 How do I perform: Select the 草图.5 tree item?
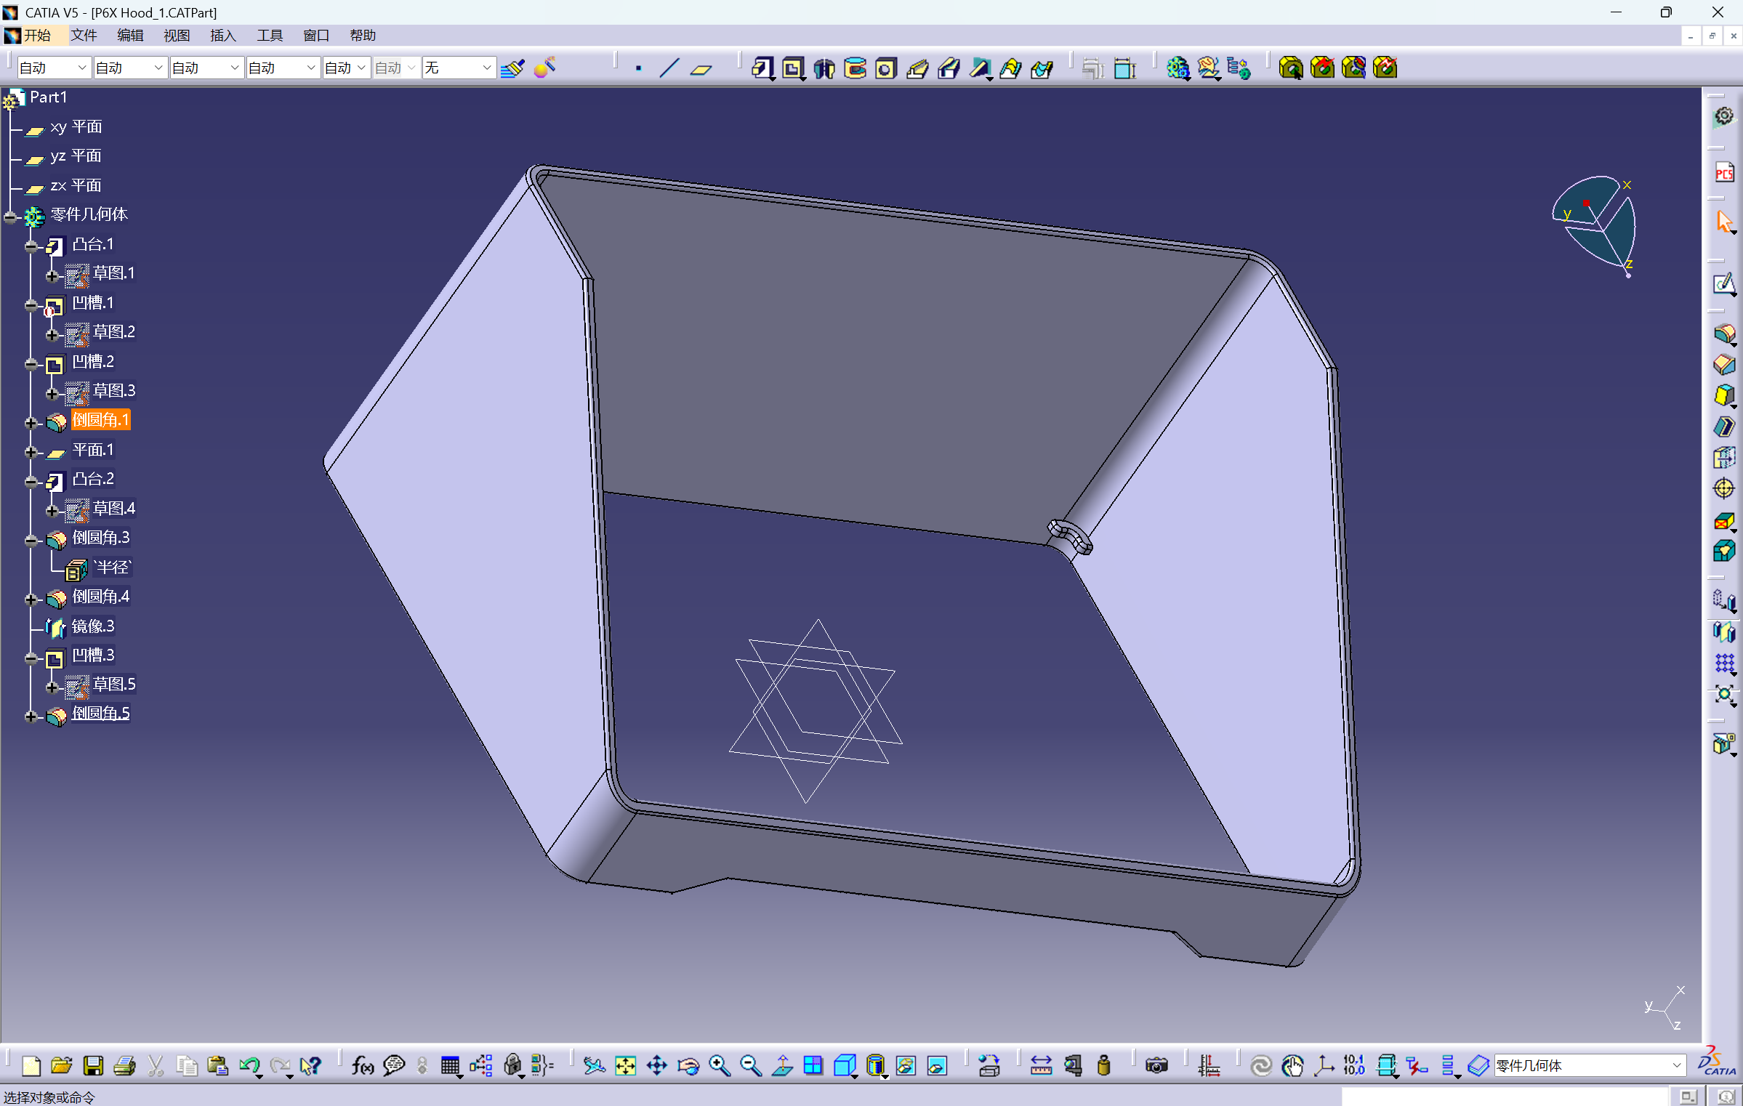coord(114,685)
